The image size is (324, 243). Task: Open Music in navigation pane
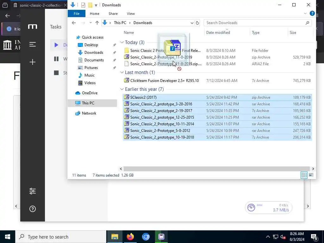pyautogui.click(x=89, y=75)
